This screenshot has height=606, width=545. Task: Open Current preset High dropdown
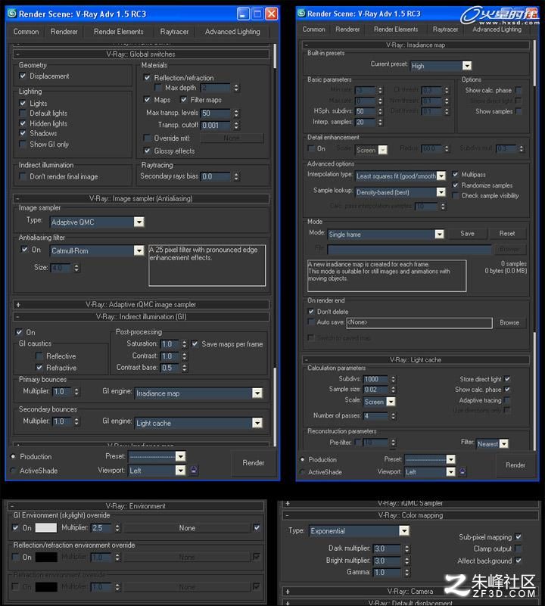tap(467, 66)
